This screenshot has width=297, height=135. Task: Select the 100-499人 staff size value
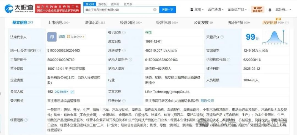(x=251, y=80)
